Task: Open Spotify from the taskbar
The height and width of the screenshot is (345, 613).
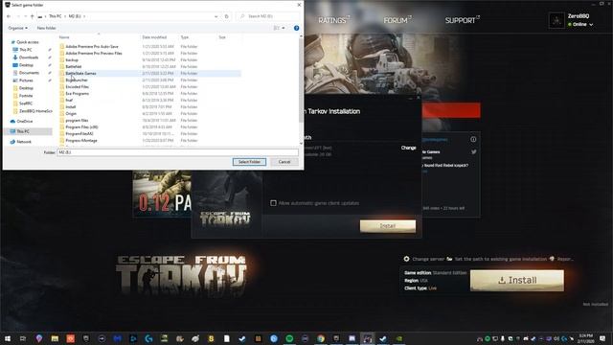Action: 289,338
